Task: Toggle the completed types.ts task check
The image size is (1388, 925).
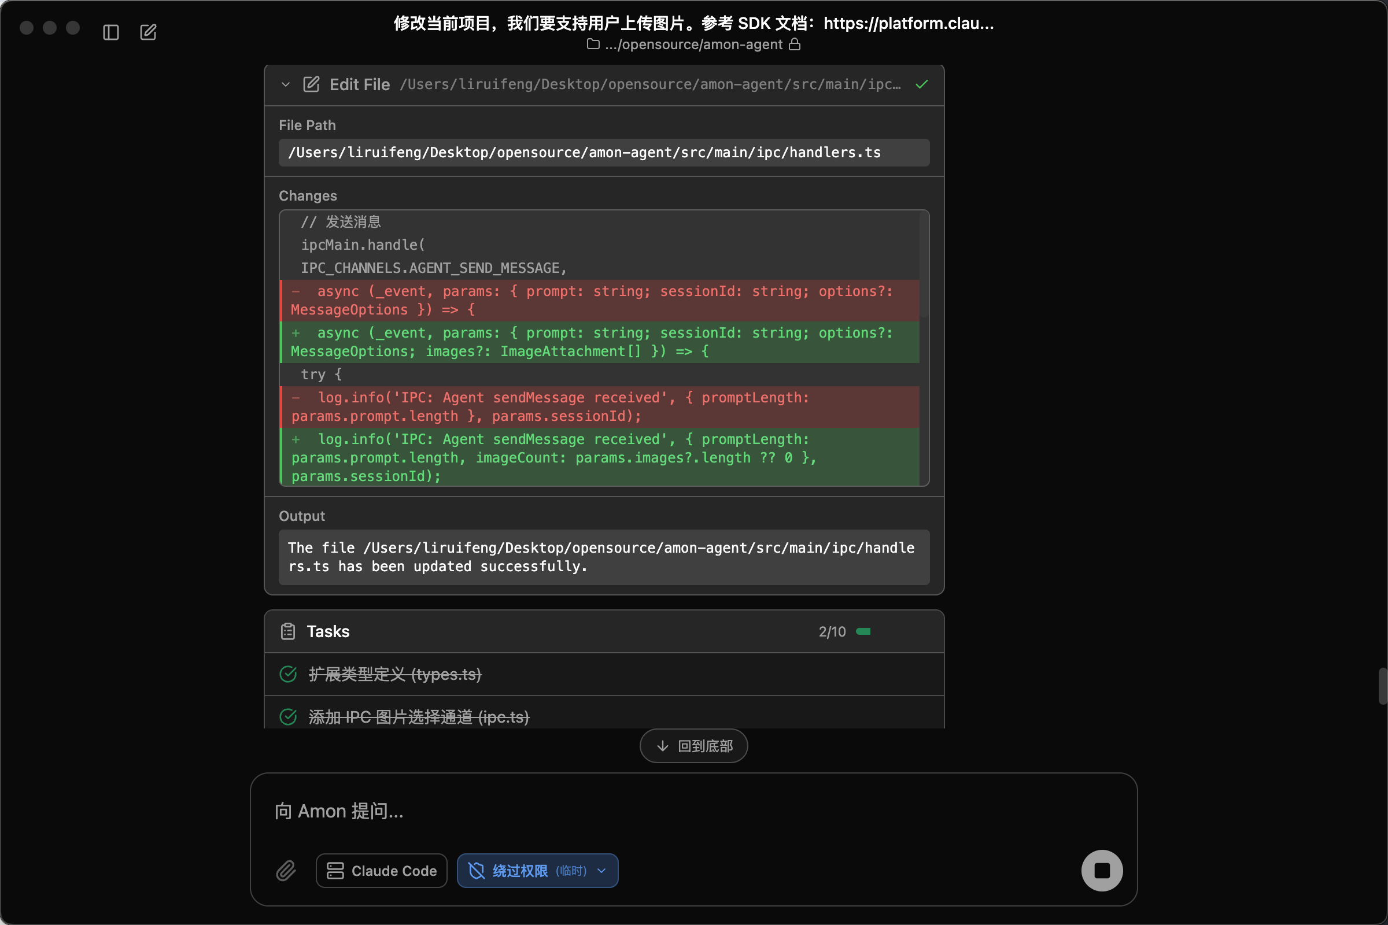Action: tap(288, 674)
